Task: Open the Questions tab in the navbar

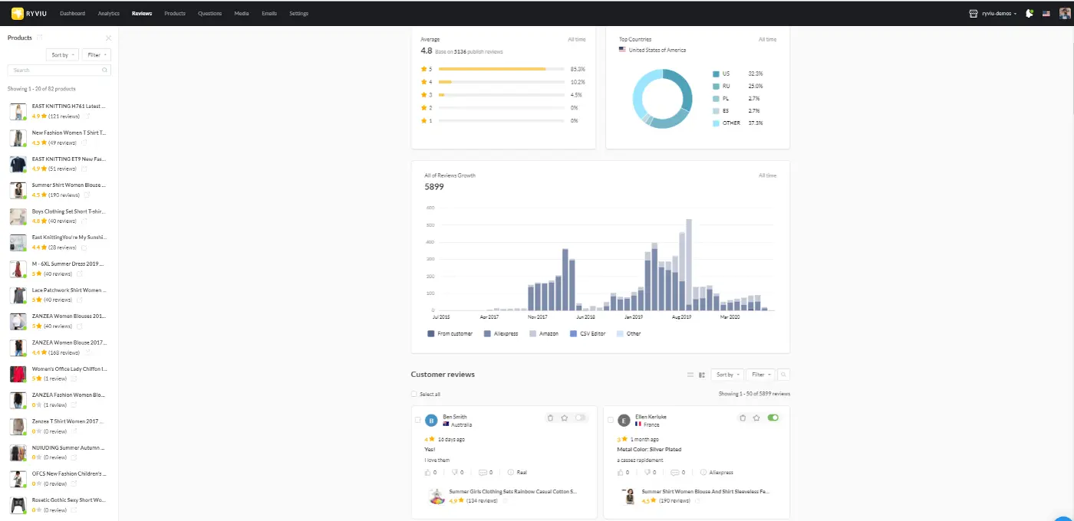Action: [209, 13]
